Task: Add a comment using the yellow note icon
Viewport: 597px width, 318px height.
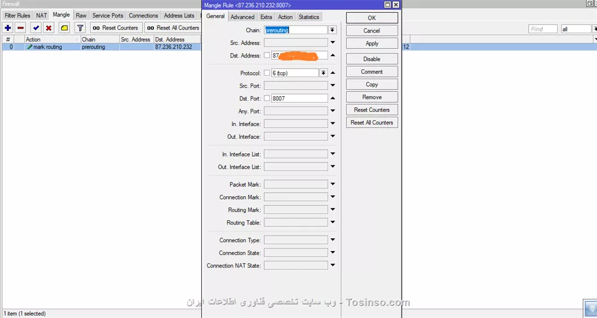Action: pos(64,28)
